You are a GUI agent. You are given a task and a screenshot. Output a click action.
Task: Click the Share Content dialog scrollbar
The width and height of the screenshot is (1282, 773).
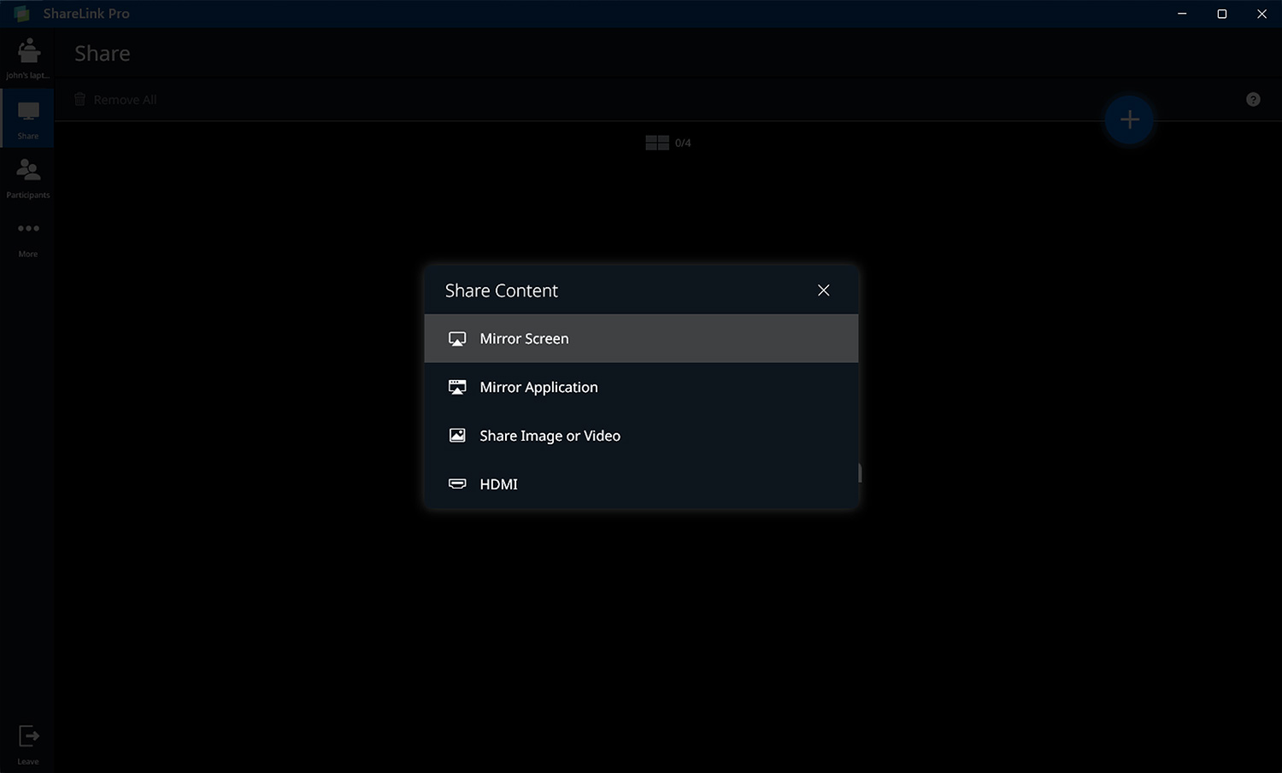pyautogui.click(x=860, y=472)
